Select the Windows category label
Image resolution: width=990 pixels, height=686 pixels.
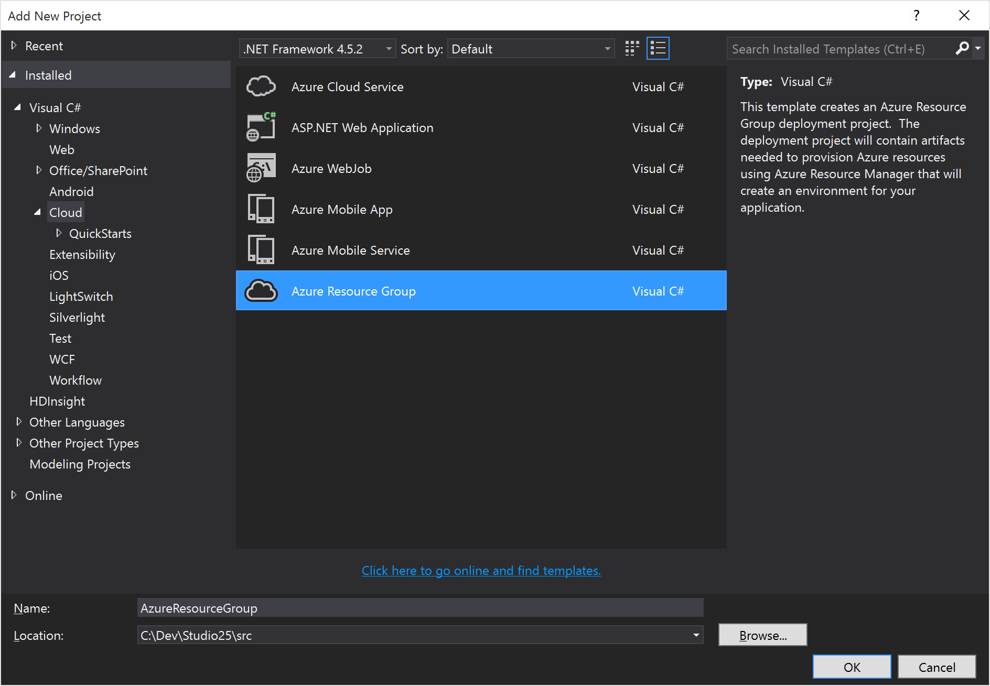(74, 128)
